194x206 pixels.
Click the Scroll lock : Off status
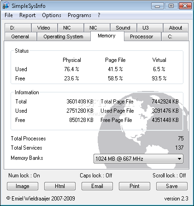[x=169, y=176]
